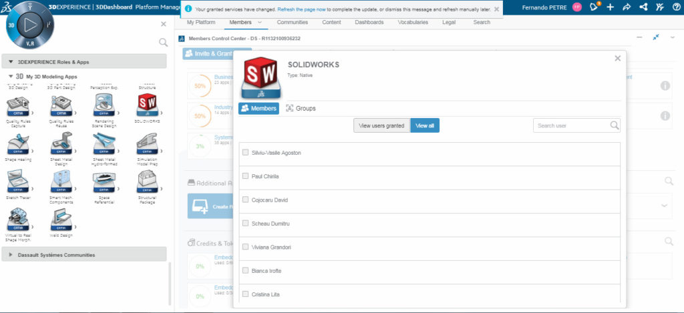Launch SOLIDWORKS app in left panel
684x313 pixels.
(148, 106)
